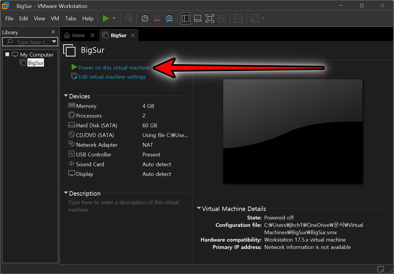Click the Powered off state value
The width and height of the screenshot is (394, 274).
[x=279, y=218]
